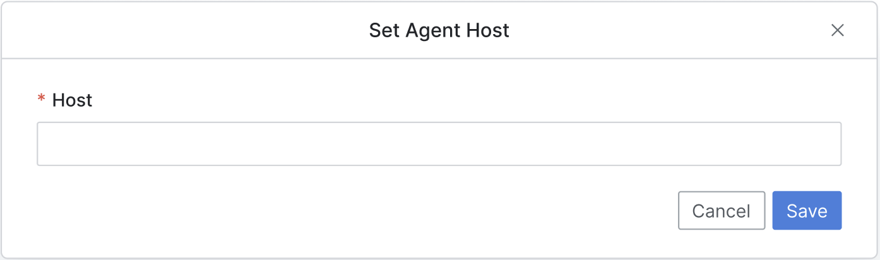Focus the empty Host text box

click(x=439, y=144)
